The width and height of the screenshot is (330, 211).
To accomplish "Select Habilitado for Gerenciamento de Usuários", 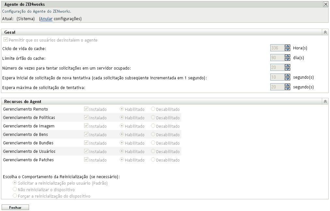I will pos(122,151).
